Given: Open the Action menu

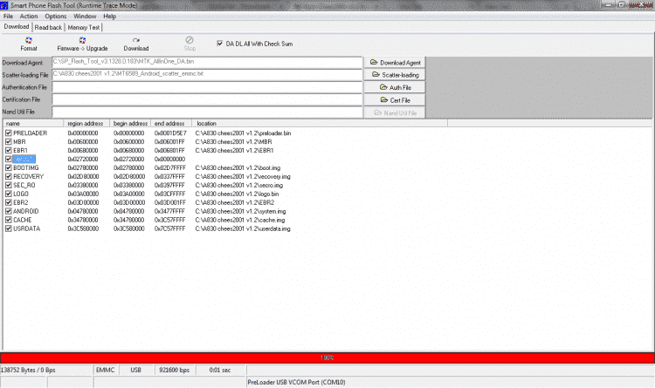Looking at the screenshot, I should click(x=29, y=17).
